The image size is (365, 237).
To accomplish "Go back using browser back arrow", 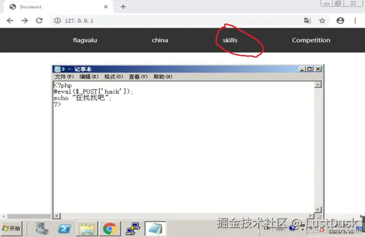I will (10, 20).
